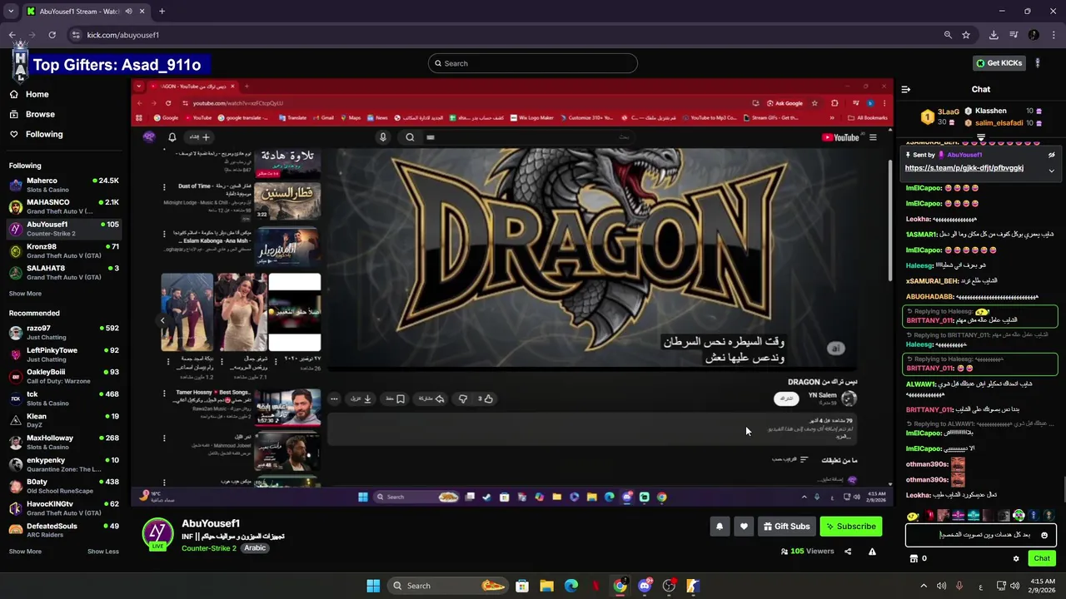Open Kronz98 channel from Following
Viewport: 1066px width, 599px height.
64,251
